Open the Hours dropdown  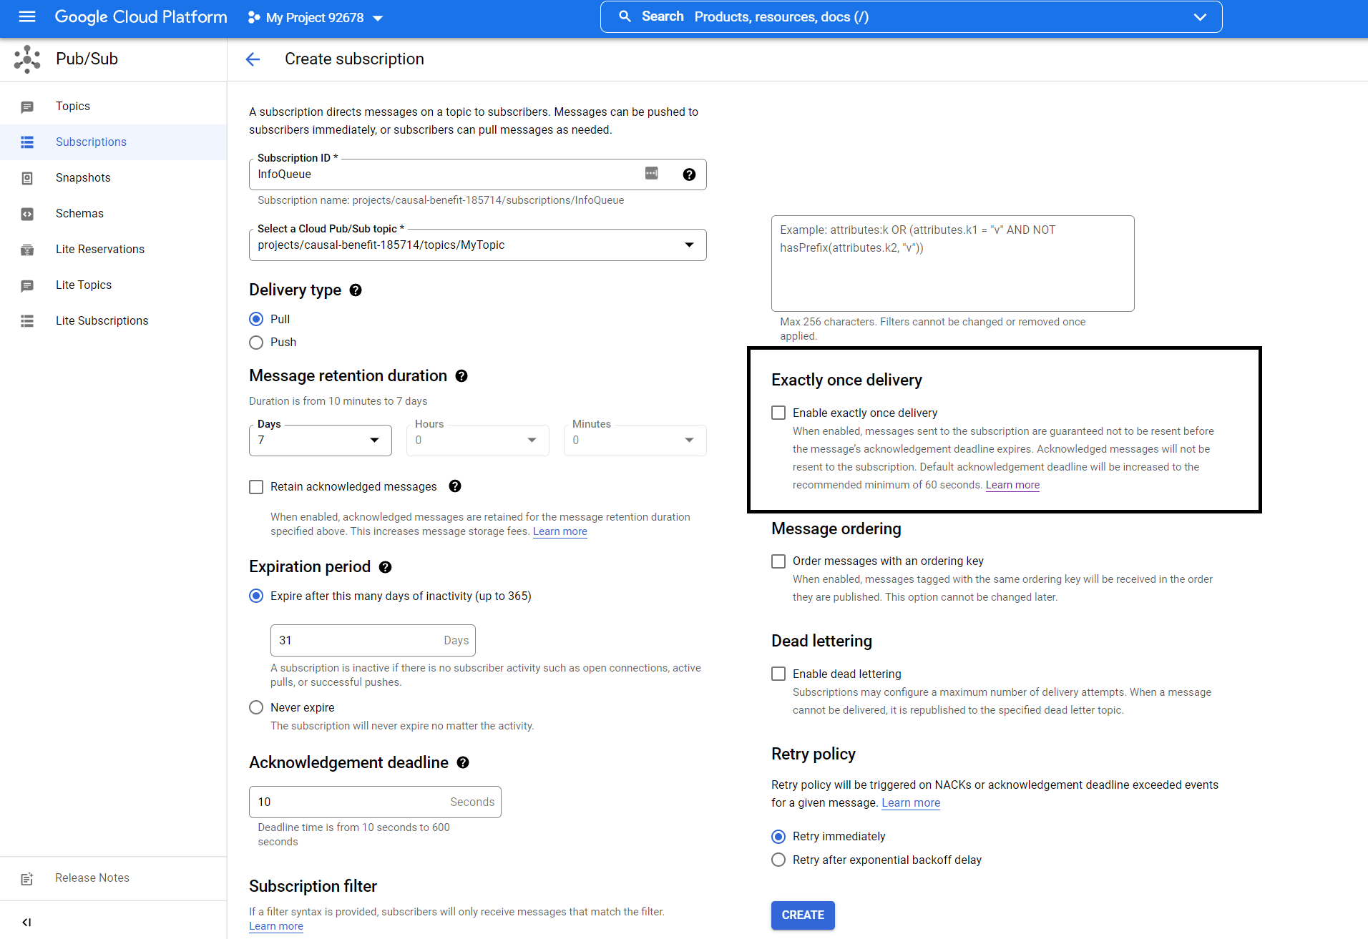531,441
